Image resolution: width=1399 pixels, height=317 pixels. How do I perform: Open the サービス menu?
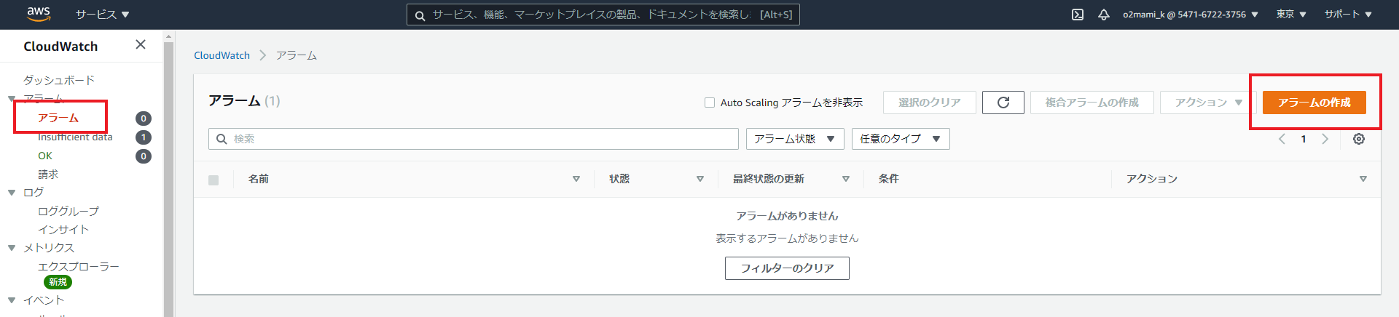[102, 15]
